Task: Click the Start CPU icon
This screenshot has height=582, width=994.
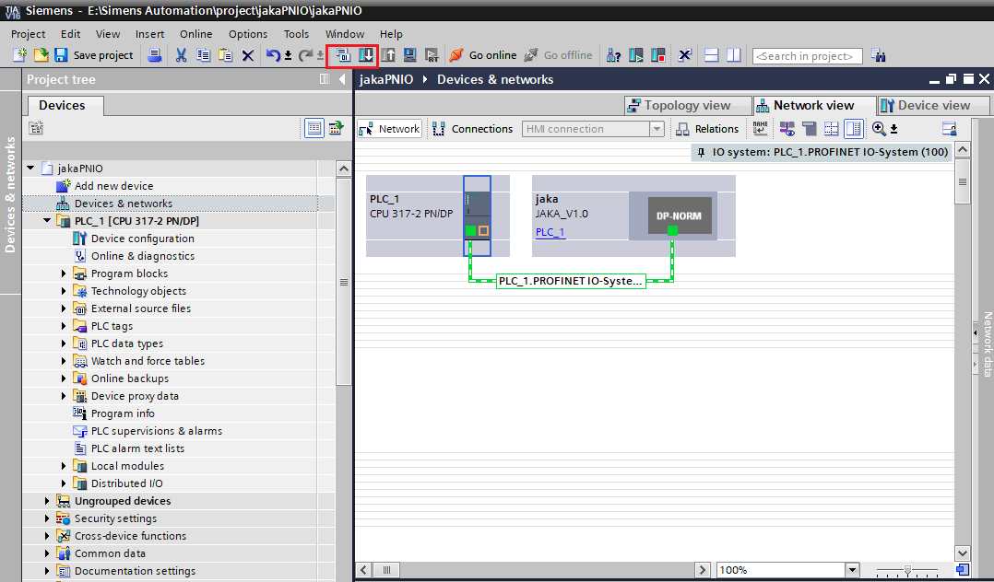Action: coord(636,55)
